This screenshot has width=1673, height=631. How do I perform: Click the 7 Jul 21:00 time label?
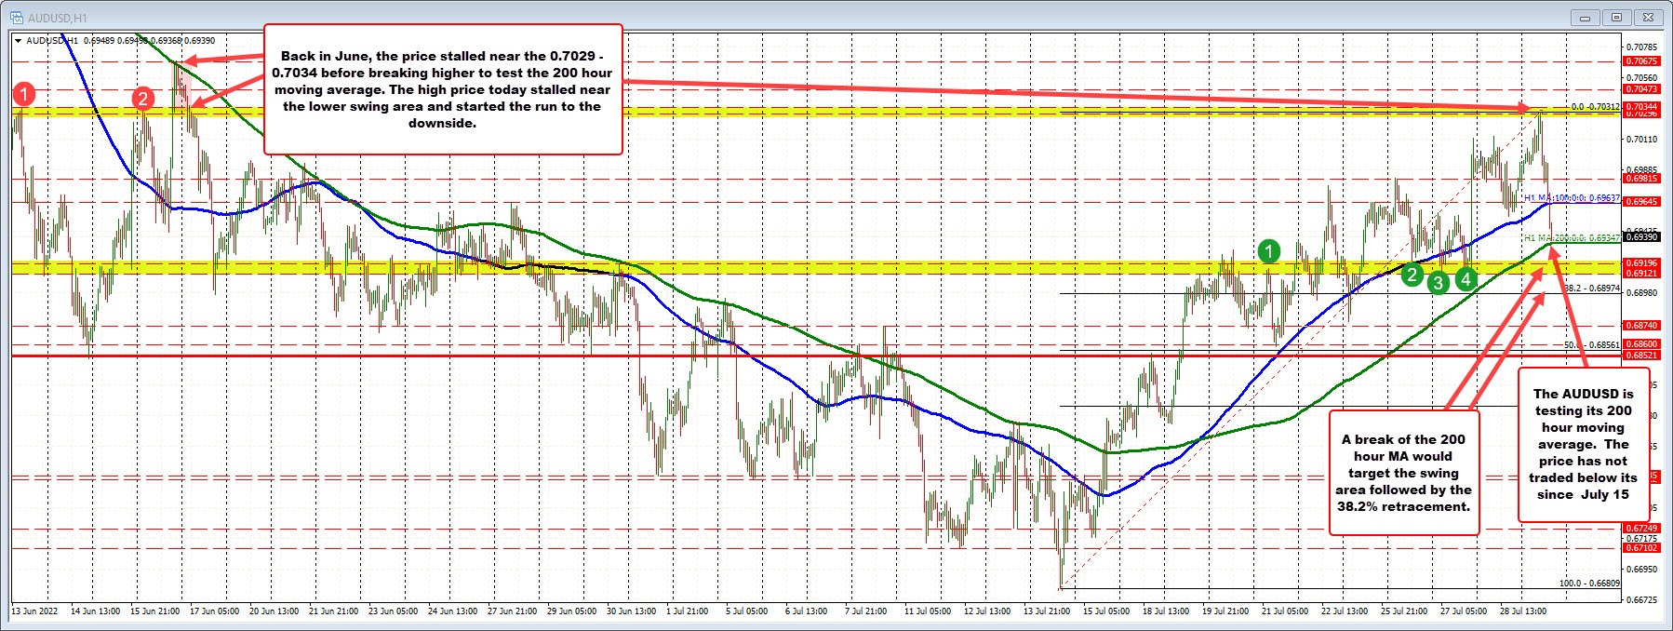click(866, 611)
